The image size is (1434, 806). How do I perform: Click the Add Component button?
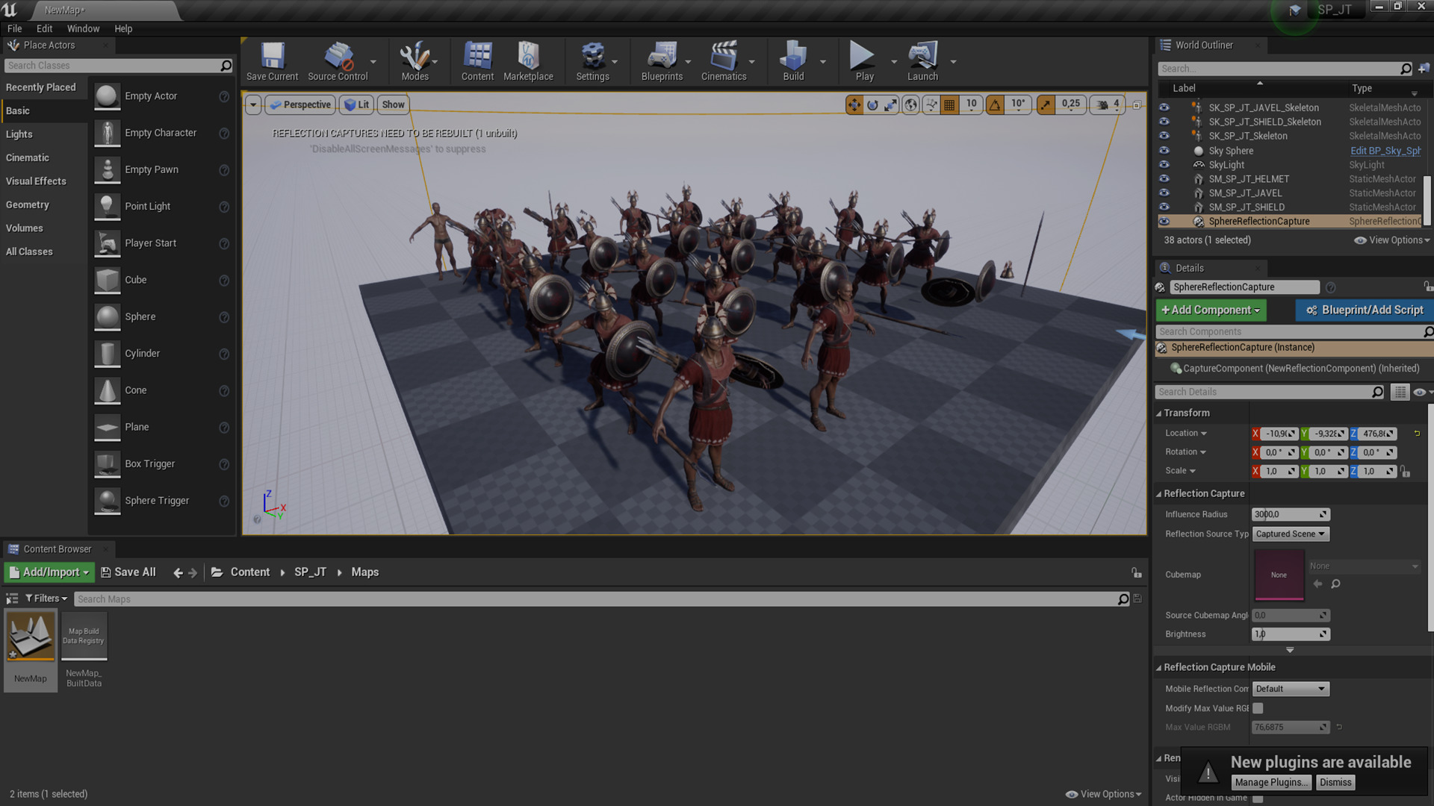click(1211, 310)
